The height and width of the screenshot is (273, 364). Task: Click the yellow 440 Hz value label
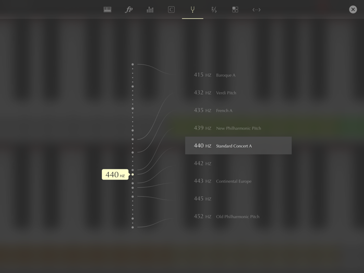coord(115,174)
